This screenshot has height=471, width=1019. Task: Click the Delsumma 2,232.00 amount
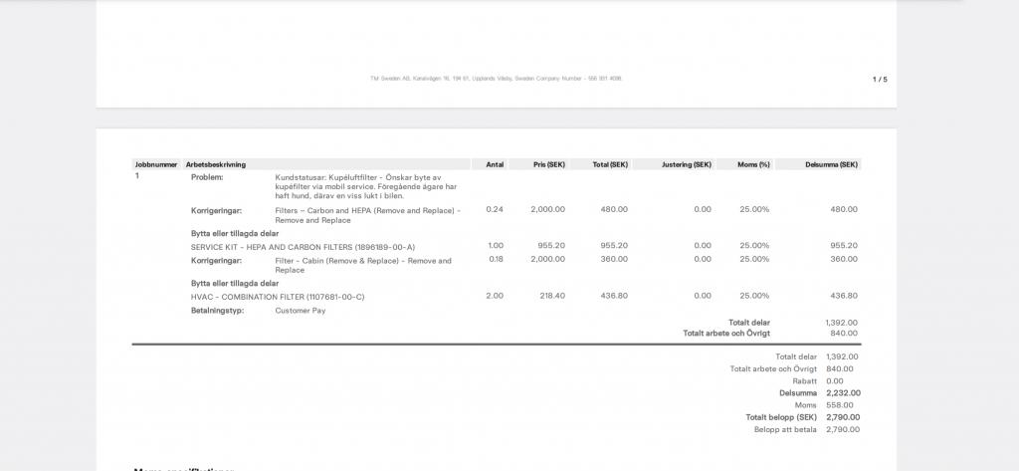[843, 393]
